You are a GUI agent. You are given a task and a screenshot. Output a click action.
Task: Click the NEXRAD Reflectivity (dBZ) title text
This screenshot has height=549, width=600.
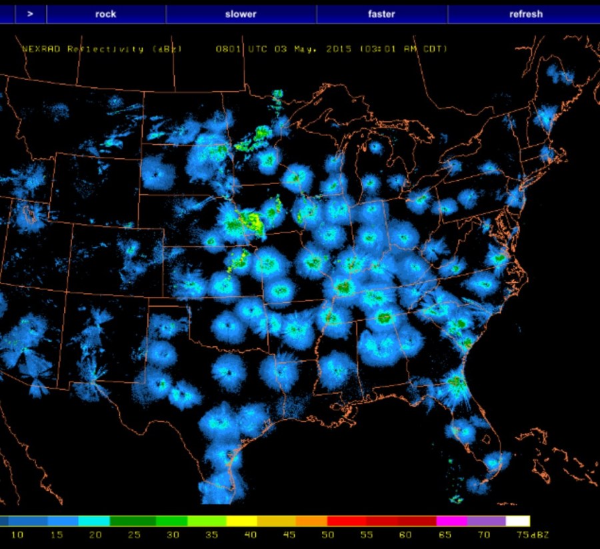101,49
